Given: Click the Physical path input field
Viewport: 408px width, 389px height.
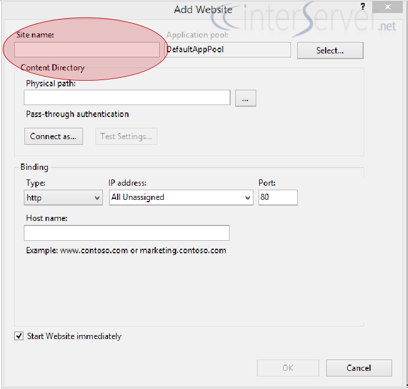Looking at the screenshot, I should pyautogui.click(x=127, y=98).
